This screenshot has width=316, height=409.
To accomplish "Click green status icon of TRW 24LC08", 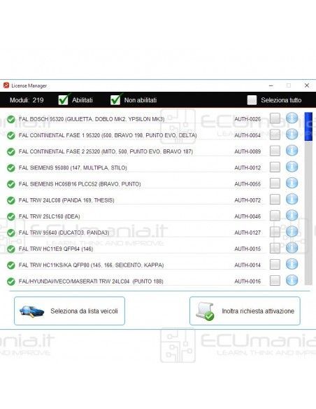I will pos(11,200).
